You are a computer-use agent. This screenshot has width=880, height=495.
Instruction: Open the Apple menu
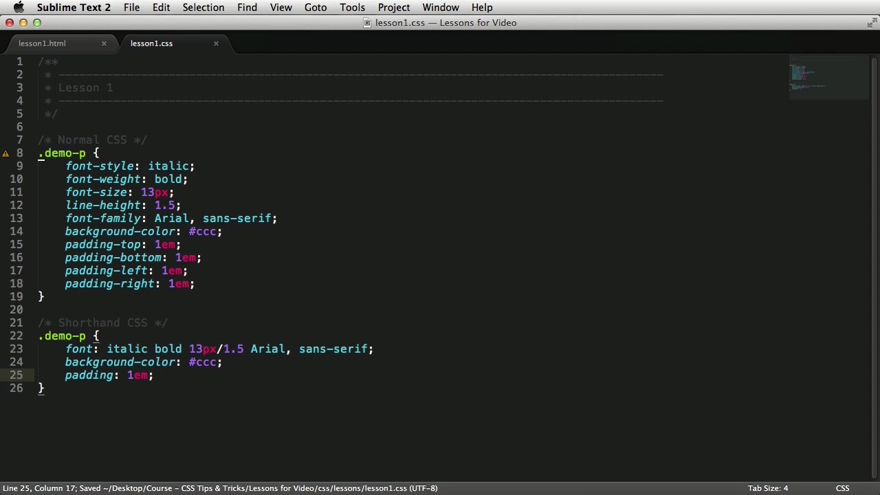coord(19,8)
